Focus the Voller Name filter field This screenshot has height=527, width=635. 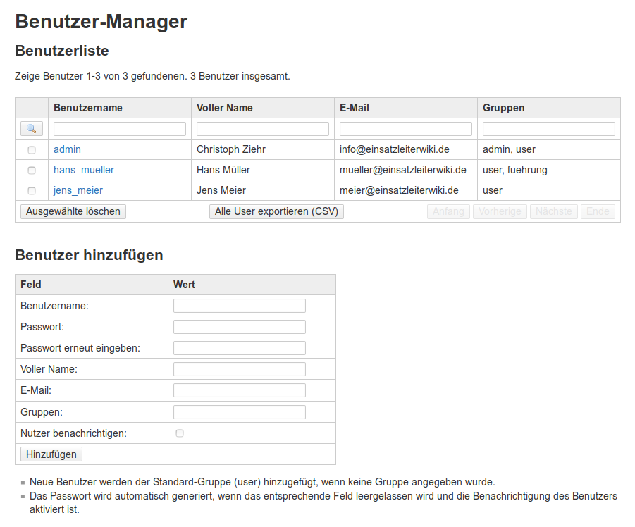(x=263, y=129)
